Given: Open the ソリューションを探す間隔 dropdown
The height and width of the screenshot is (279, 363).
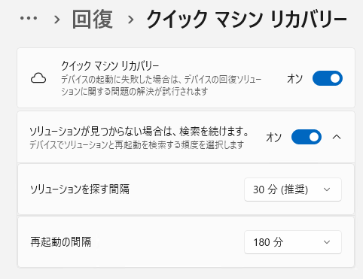Looking at the screenshot, I should [293, 190].
